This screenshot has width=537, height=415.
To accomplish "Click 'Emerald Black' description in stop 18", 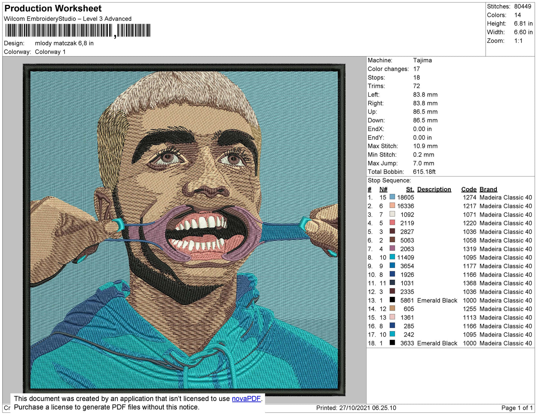I will click(x=437, y=343).
